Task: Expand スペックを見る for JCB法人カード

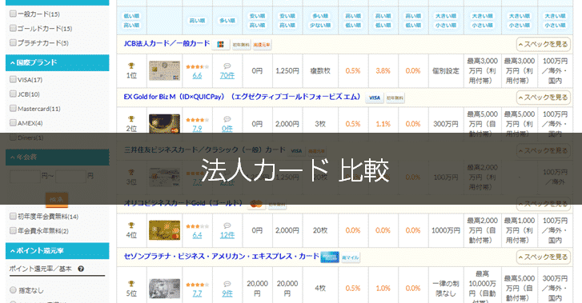Action: [543, 45]
